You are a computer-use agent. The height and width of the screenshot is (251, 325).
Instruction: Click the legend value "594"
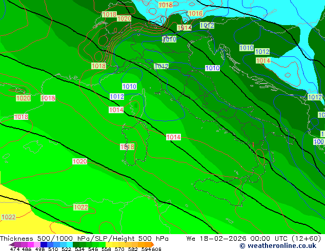click(146, 249)
